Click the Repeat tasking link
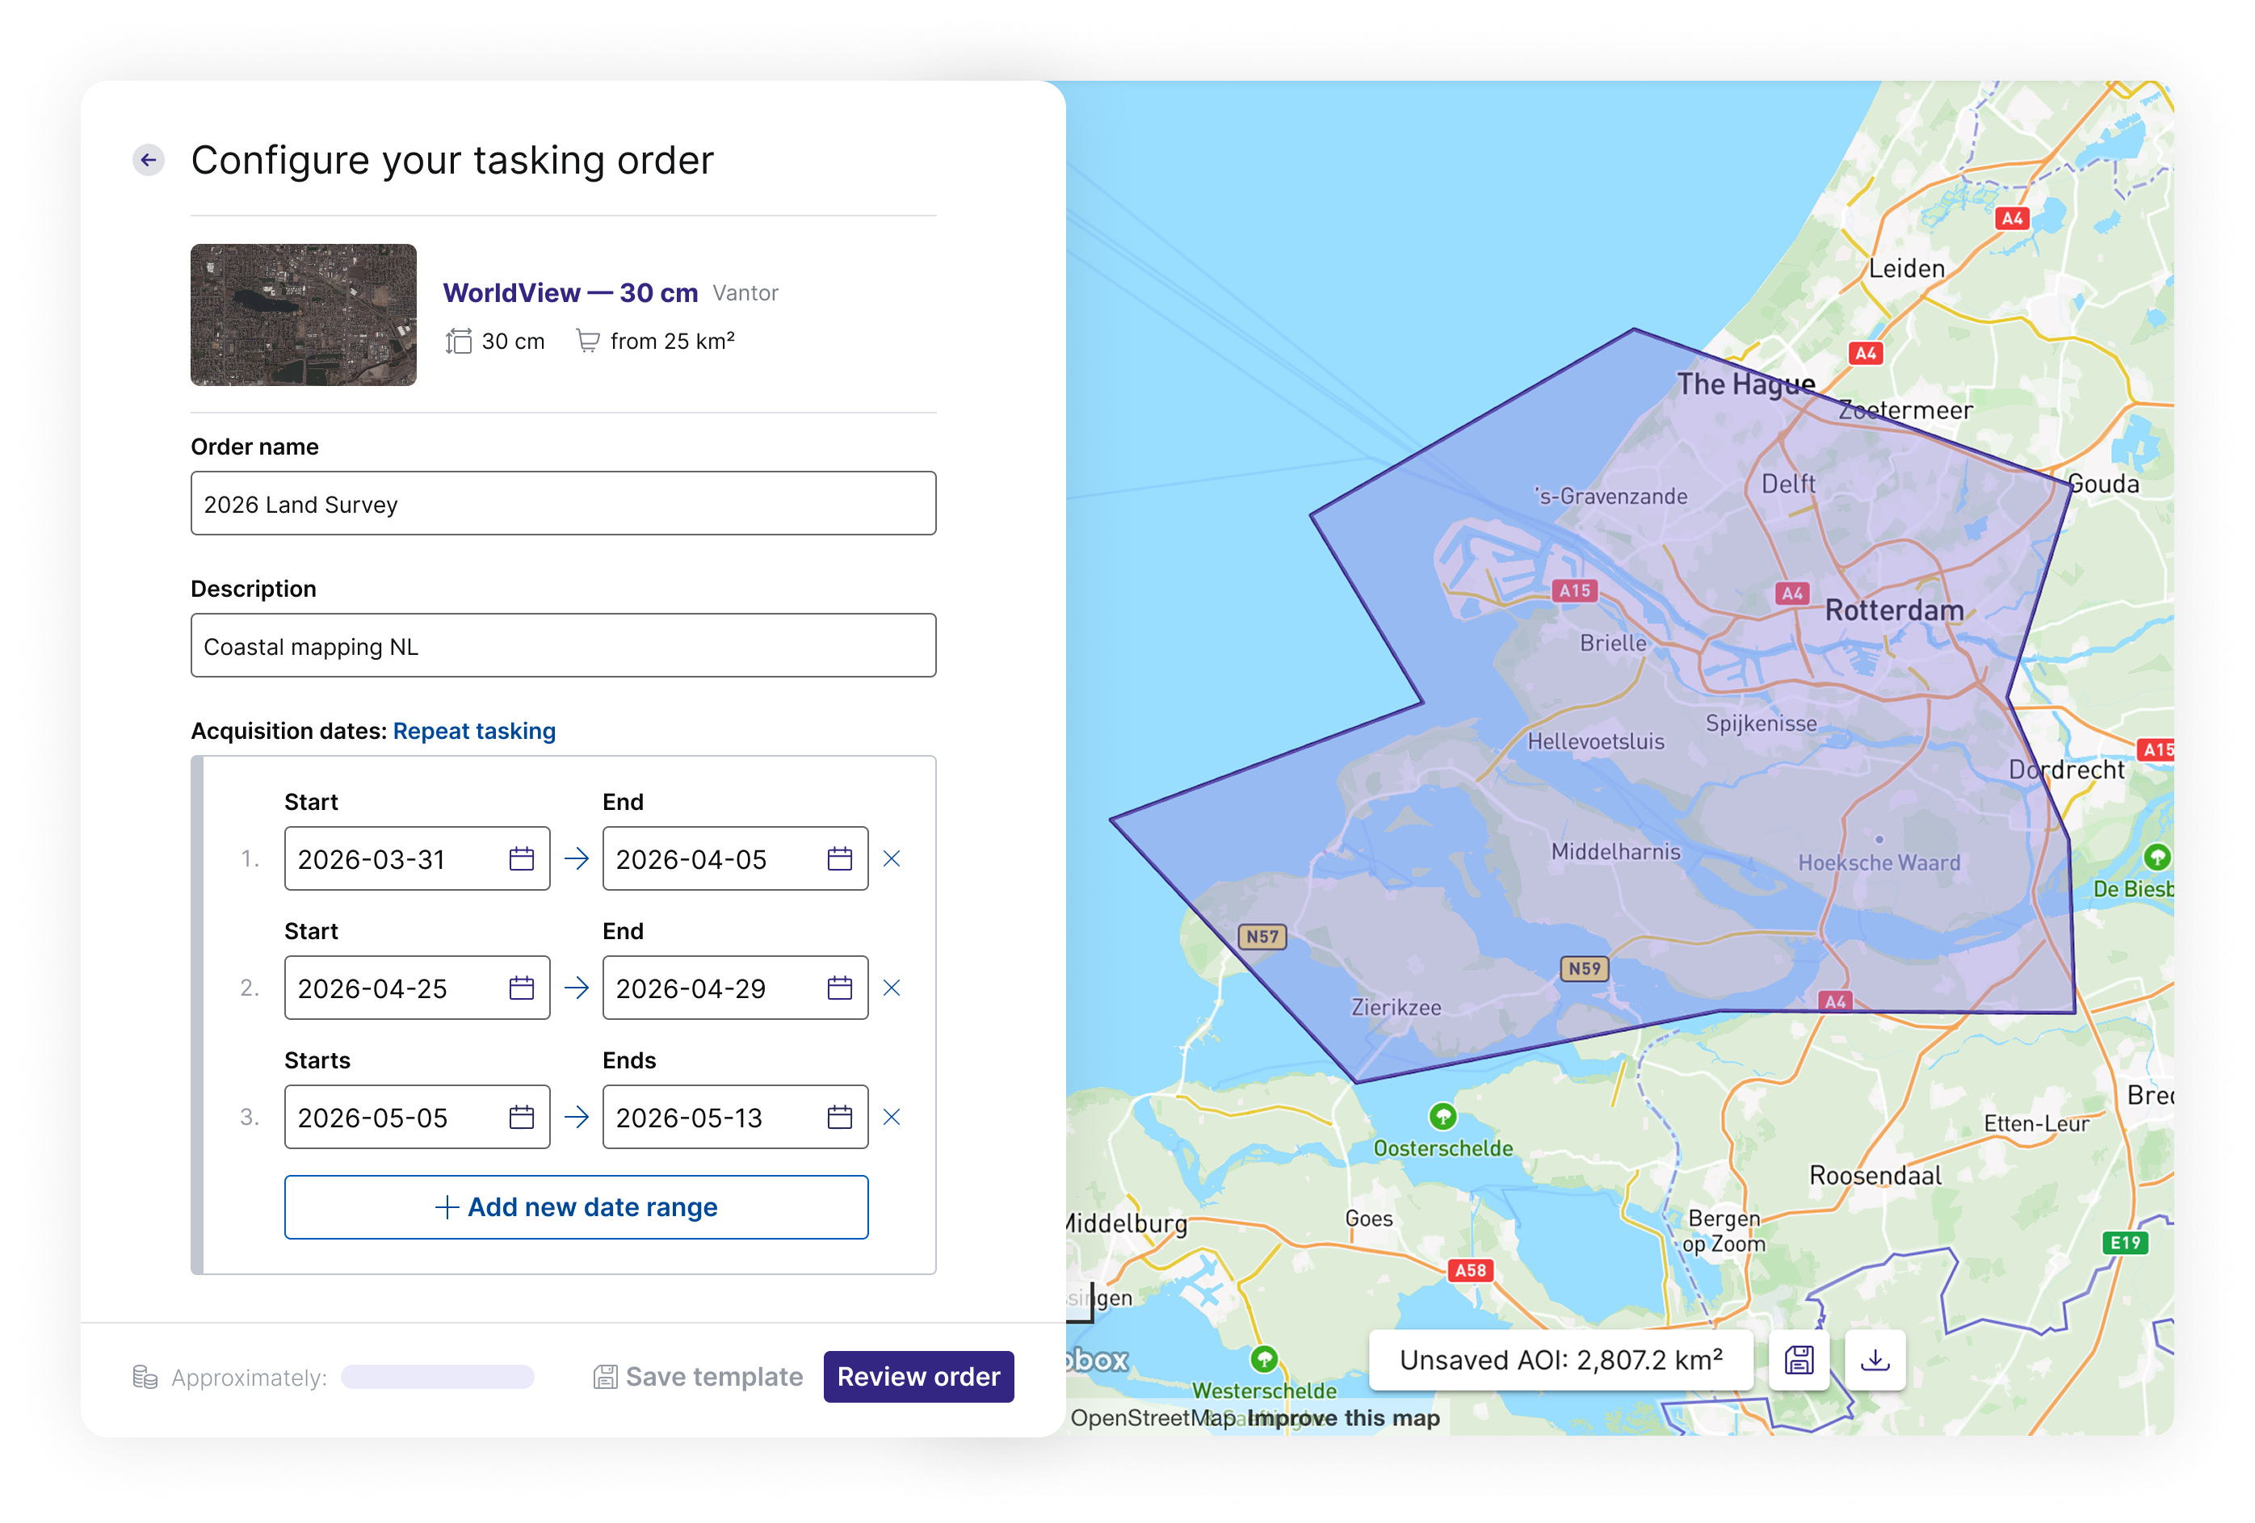This screenshot has width=2255, height=1523. (473, 732)
